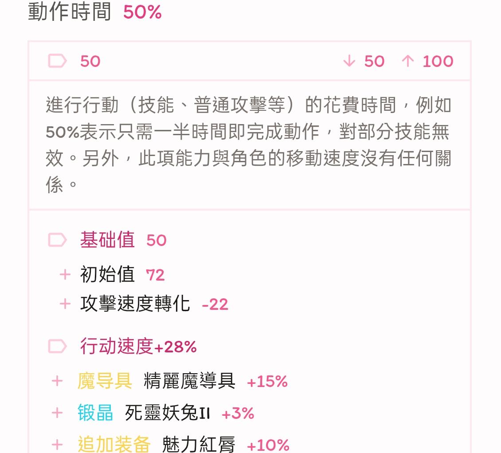Expand the 追加装备 魅力紅脣 row plus icon
The image size is (501, 453).
(x=57, y=445)
